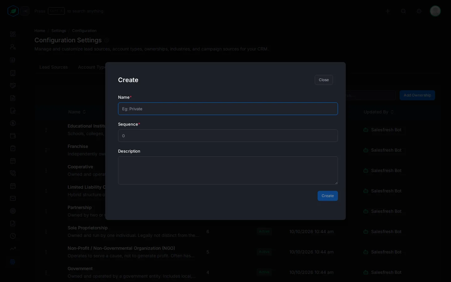Open the leads person-search sidebar icon
451x282 pixels.
pos(13,47)
